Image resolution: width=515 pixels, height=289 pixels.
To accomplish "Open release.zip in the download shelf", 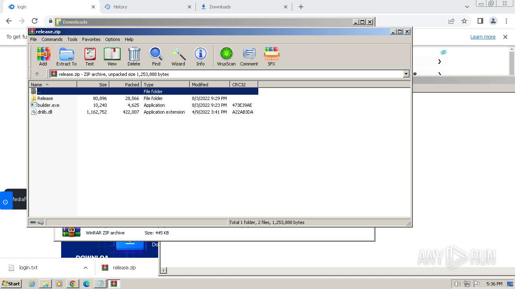I will [x=124, y=268].
